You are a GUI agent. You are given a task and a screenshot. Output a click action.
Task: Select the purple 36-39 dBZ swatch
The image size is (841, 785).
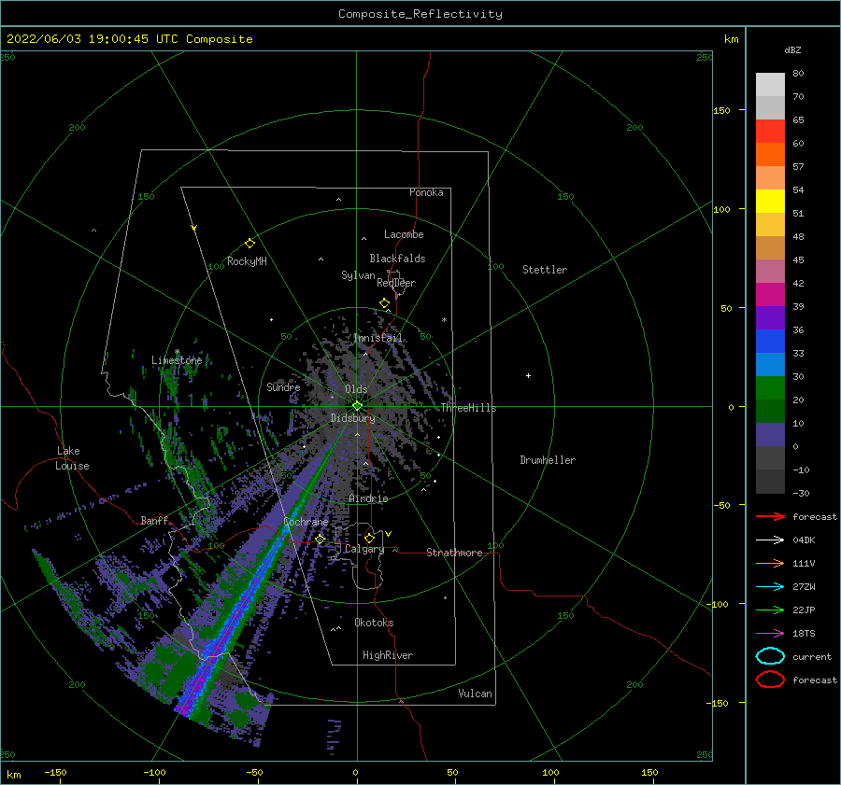[x=770, y=318]
